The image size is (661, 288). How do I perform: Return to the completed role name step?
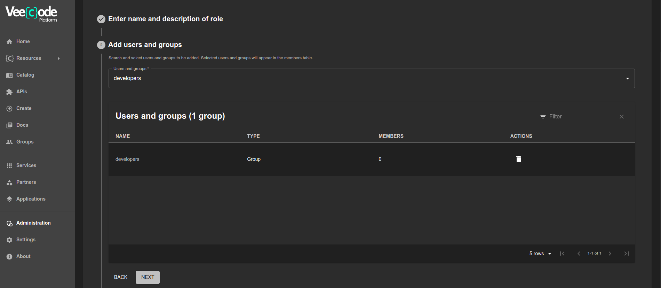click(165, 19)
